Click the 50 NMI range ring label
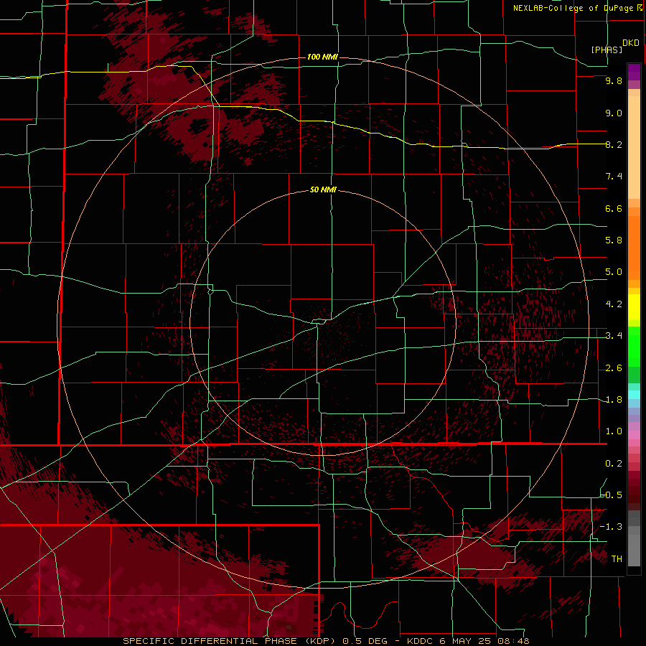The width and height of the screenshot is (646, 646). click(x=323, y=189)
